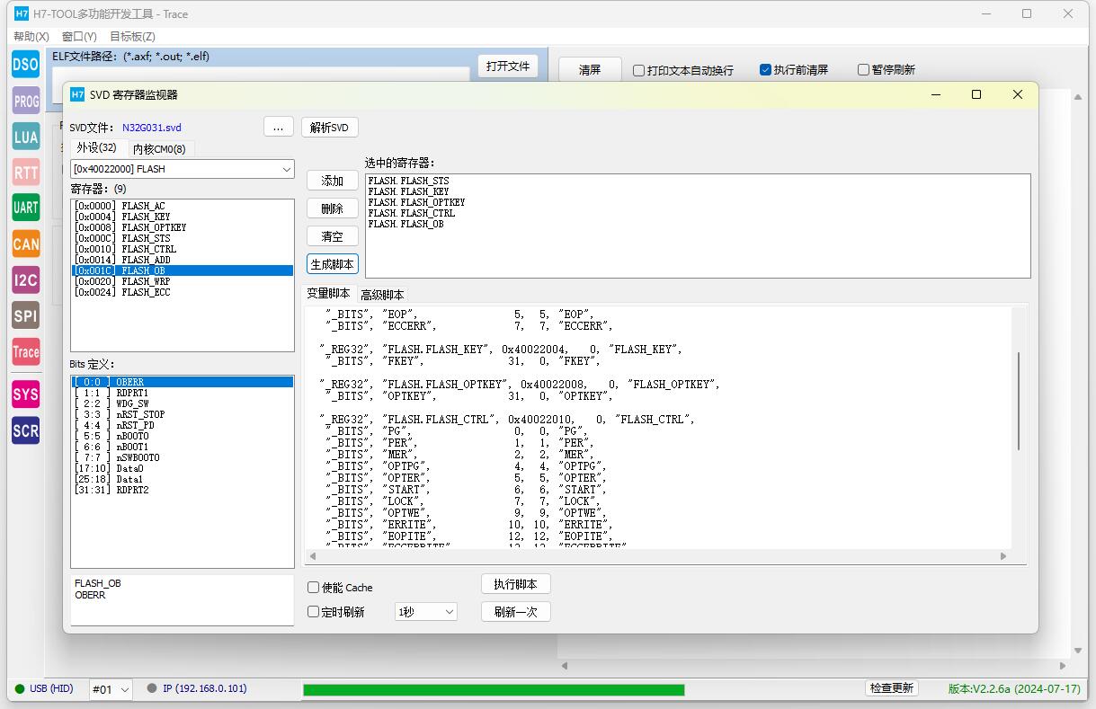Open the LUA script tool
The image size is (1096, 709).
pos(26,137)
